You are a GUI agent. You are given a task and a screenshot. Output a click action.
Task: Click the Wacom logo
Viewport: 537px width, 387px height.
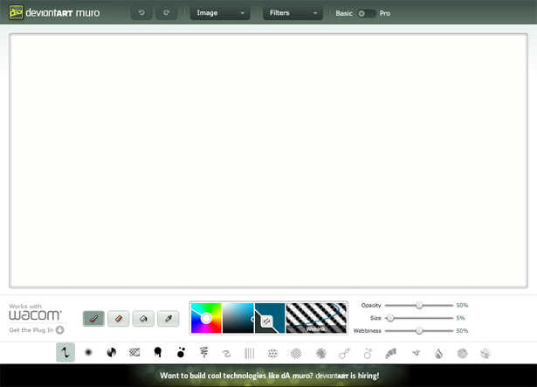[x=35, y=315]
